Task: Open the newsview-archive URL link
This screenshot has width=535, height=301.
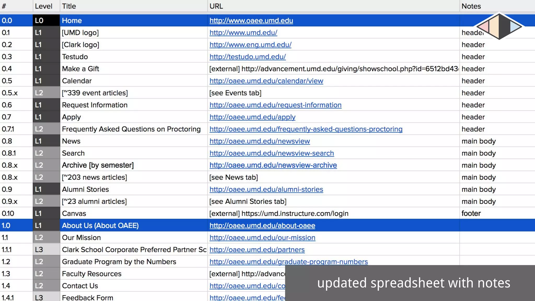Action: (273, 165)
